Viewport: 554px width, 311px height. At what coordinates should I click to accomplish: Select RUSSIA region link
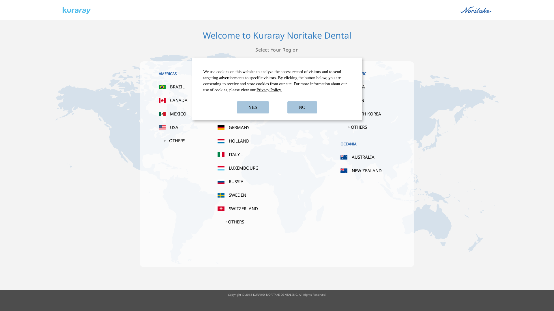236,181
